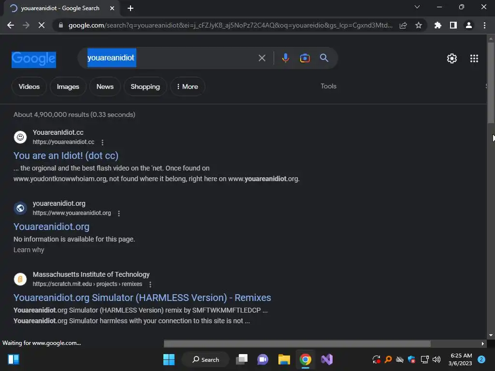The height and width of the screenshot is (371, 495).
Task: Click the horizontal scrollbar thumb
Action: pos(297,343)
